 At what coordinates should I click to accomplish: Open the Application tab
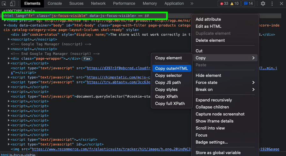click(174, 4)
